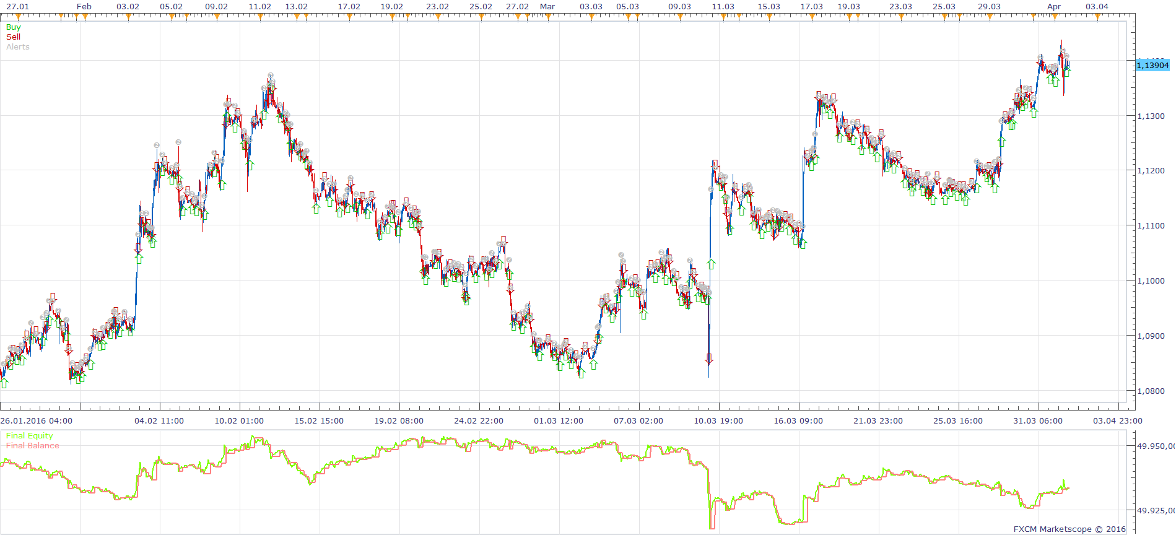
Task: Click the 11.03 date on top timeline
Action: point(723,7)
